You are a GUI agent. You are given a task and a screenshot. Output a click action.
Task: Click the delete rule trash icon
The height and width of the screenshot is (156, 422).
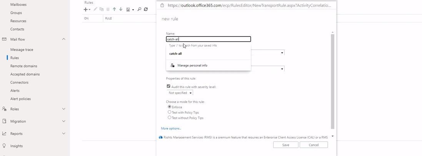108,9
